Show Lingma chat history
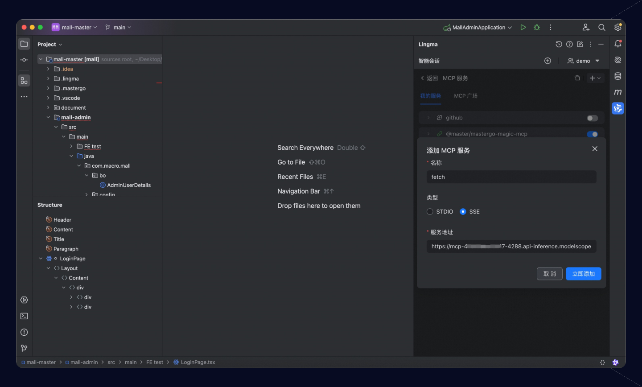Image resolution: width=642 pixels, height=387 pixels. pos(559,44)
